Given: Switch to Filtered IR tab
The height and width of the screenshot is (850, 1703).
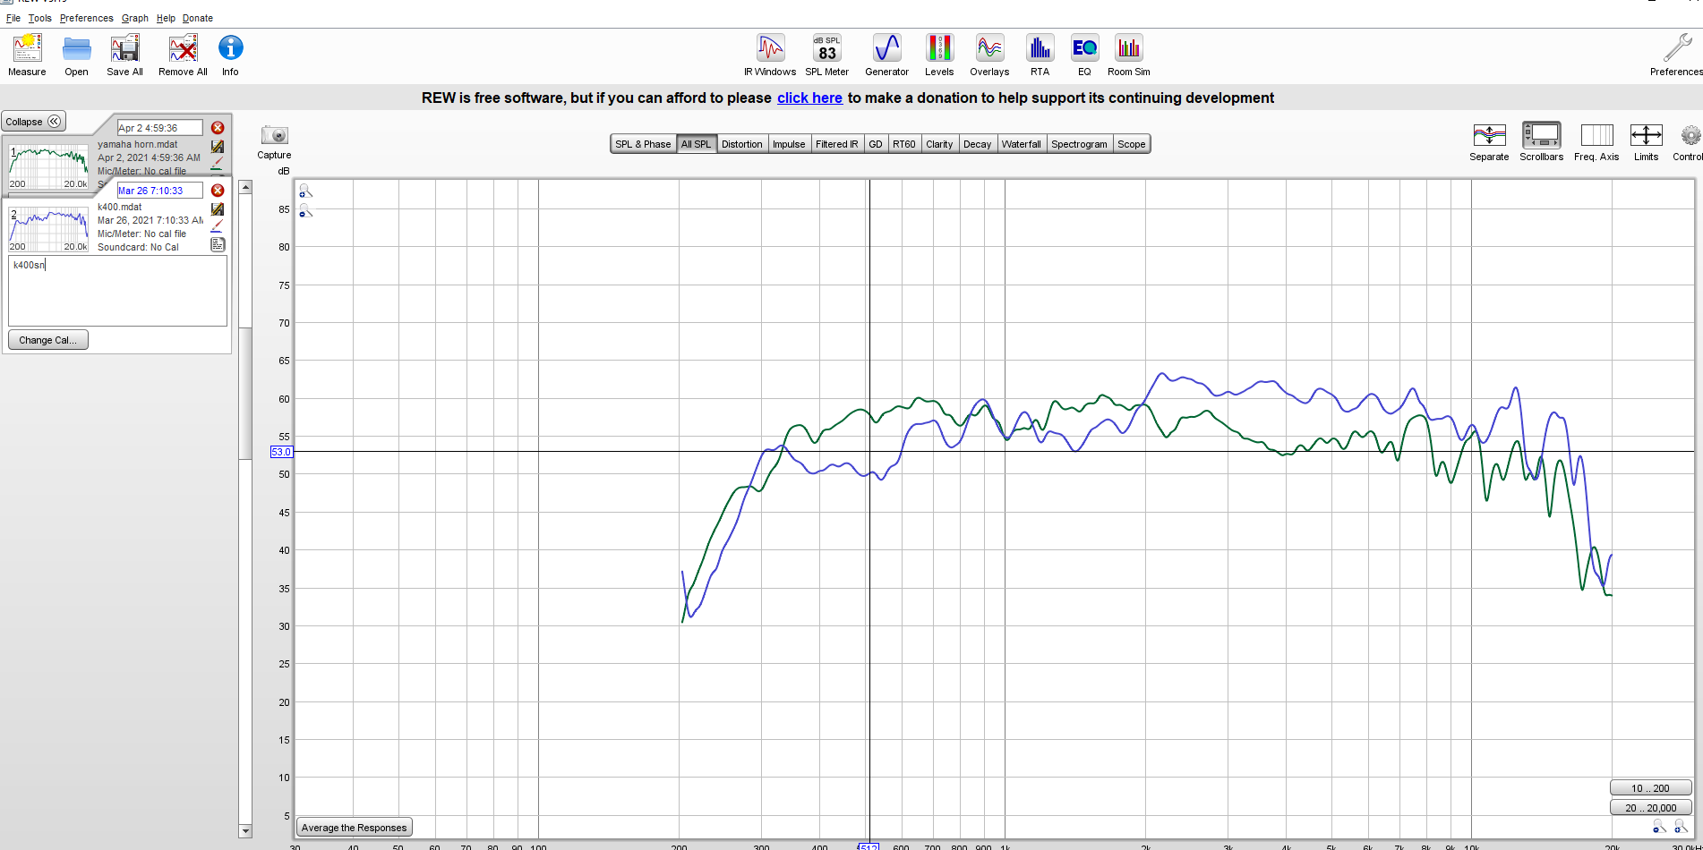Looking at the screenshot, I should pyautogui.click(x=836, y=144).
